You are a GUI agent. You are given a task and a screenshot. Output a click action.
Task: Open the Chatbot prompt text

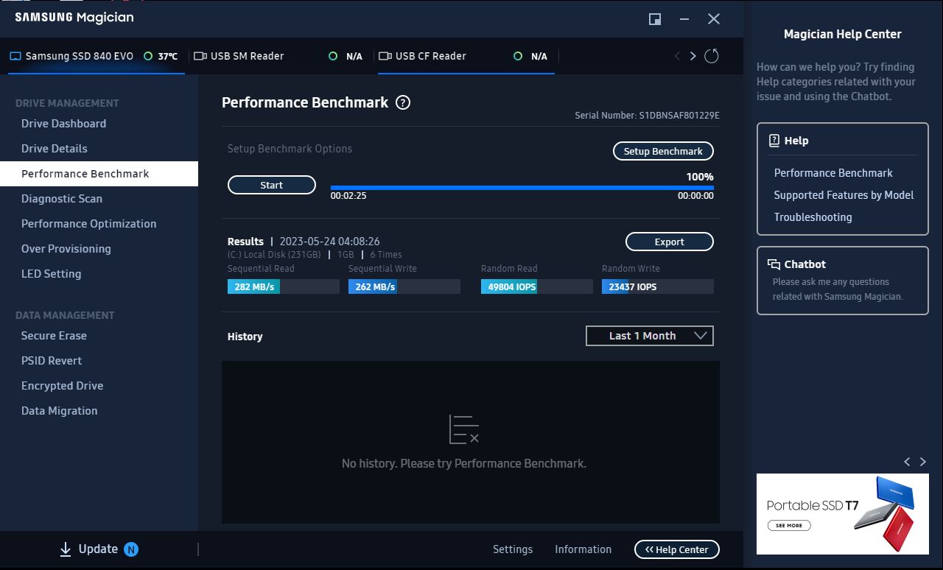[x=838, y=289]
